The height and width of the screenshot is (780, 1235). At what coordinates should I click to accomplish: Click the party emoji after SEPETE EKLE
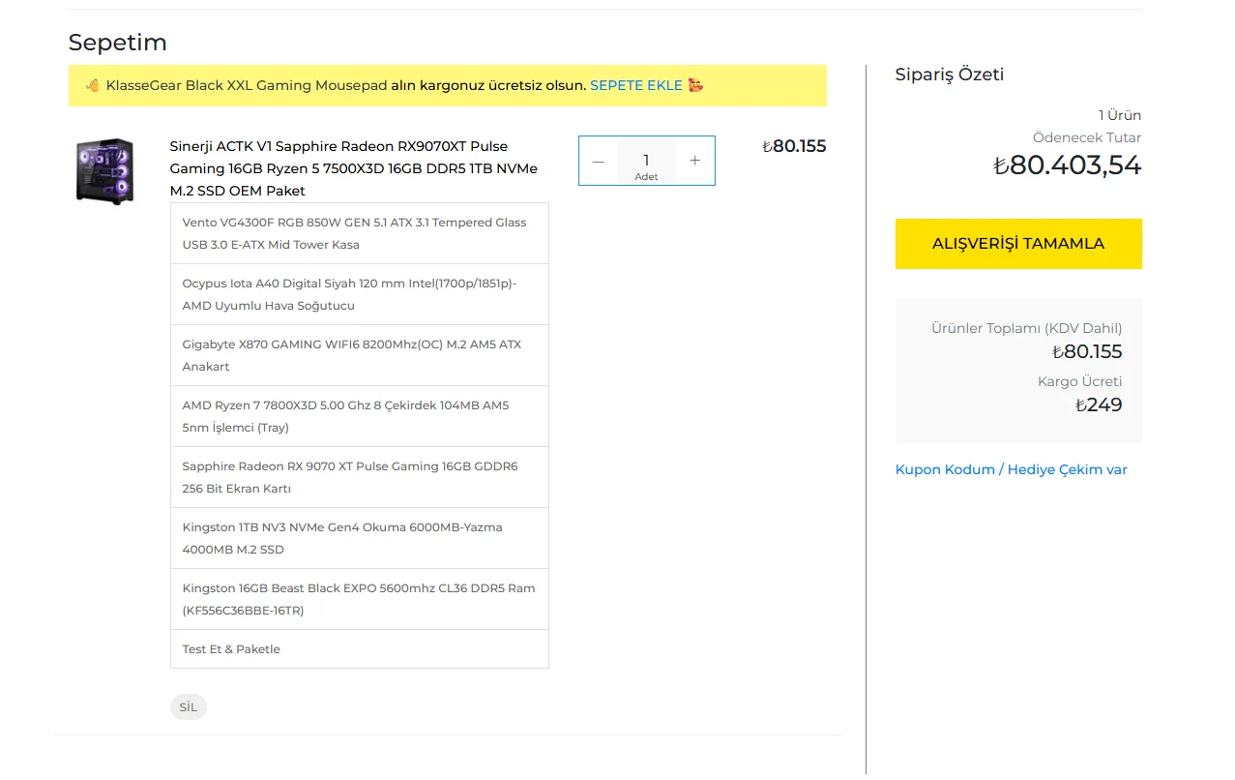[697, 85]
